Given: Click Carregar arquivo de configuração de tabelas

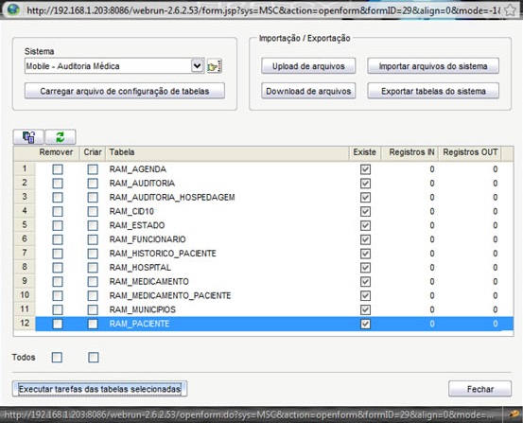Looking at the screenshot, I should click(125, 91).
